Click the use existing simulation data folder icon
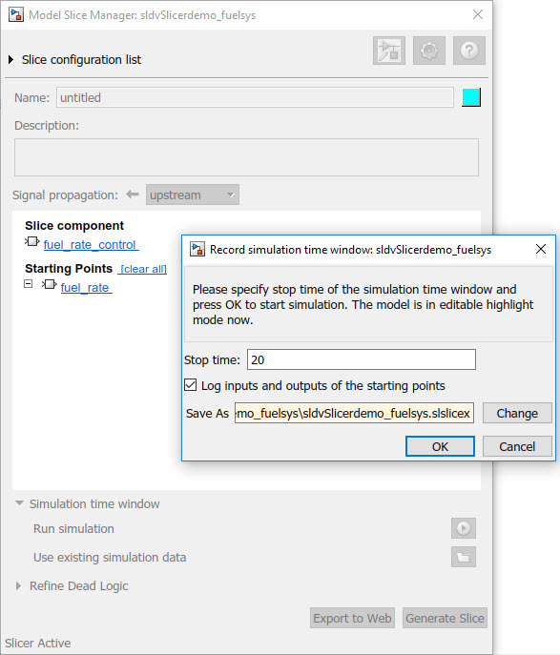 pos(463,557)
